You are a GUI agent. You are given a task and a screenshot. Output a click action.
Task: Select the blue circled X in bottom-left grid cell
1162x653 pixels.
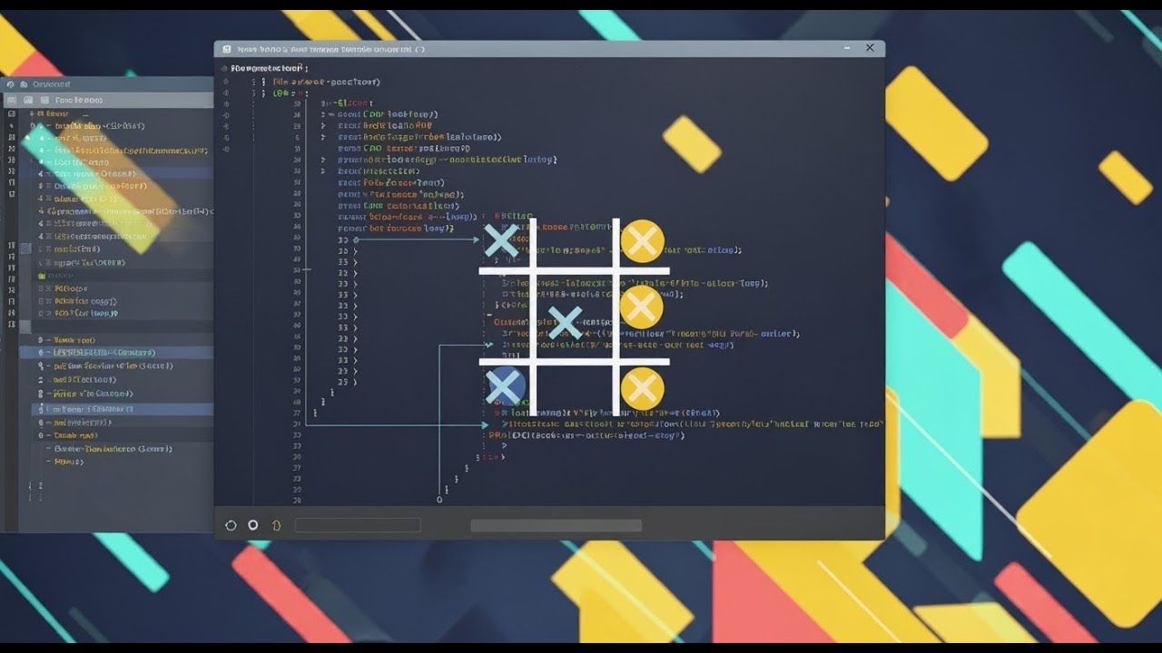[507, 386]
